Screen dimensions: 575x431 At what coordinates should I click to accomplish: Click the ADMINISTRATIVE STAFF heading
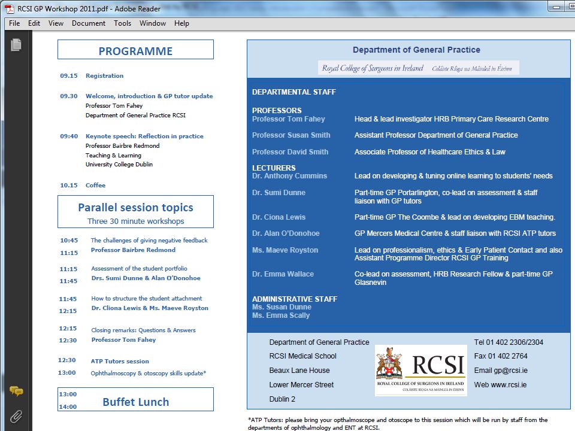[x=295, y=299]
